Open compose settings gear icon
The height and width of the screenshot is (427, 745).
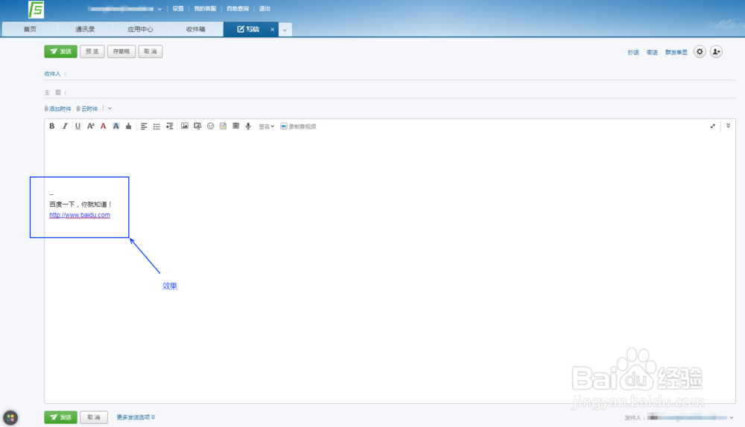click(x=700, y=52)
